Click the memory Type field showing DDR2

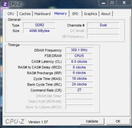pyautogui.click(x=39, y=25)
